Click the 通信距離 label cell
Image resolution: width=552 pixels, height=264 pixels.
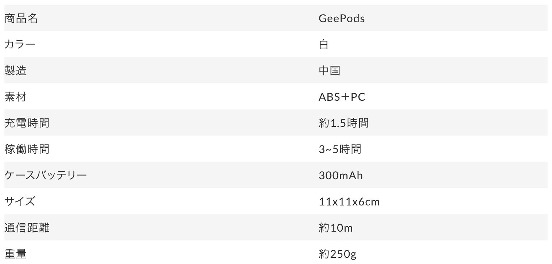pyautogui.click(x=27, y=228)
